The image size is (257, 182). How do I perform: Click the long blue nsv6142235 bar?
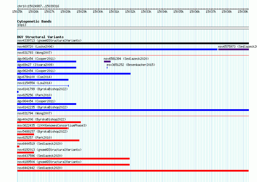[x=133, y=110]
